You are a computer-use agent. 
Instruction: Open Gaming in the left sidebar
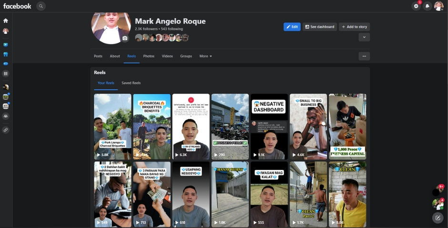pos(6,64)
